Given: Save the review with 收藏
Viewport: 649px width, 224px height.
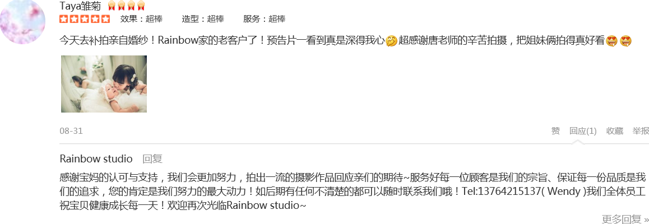Looking at the screenshot, I should 615,131.
